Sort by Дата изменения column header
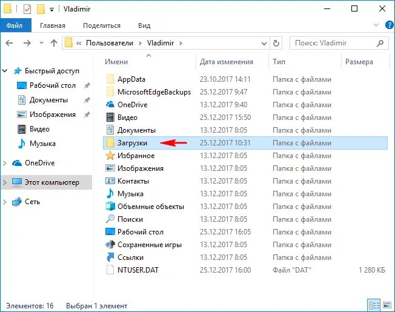Screen dimensions: 395x312 [226, 62]
